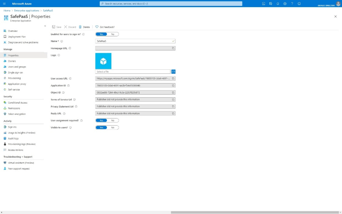Copy the Terms of Service Url
Screen dimensions: 342x214
click(173, 100)
